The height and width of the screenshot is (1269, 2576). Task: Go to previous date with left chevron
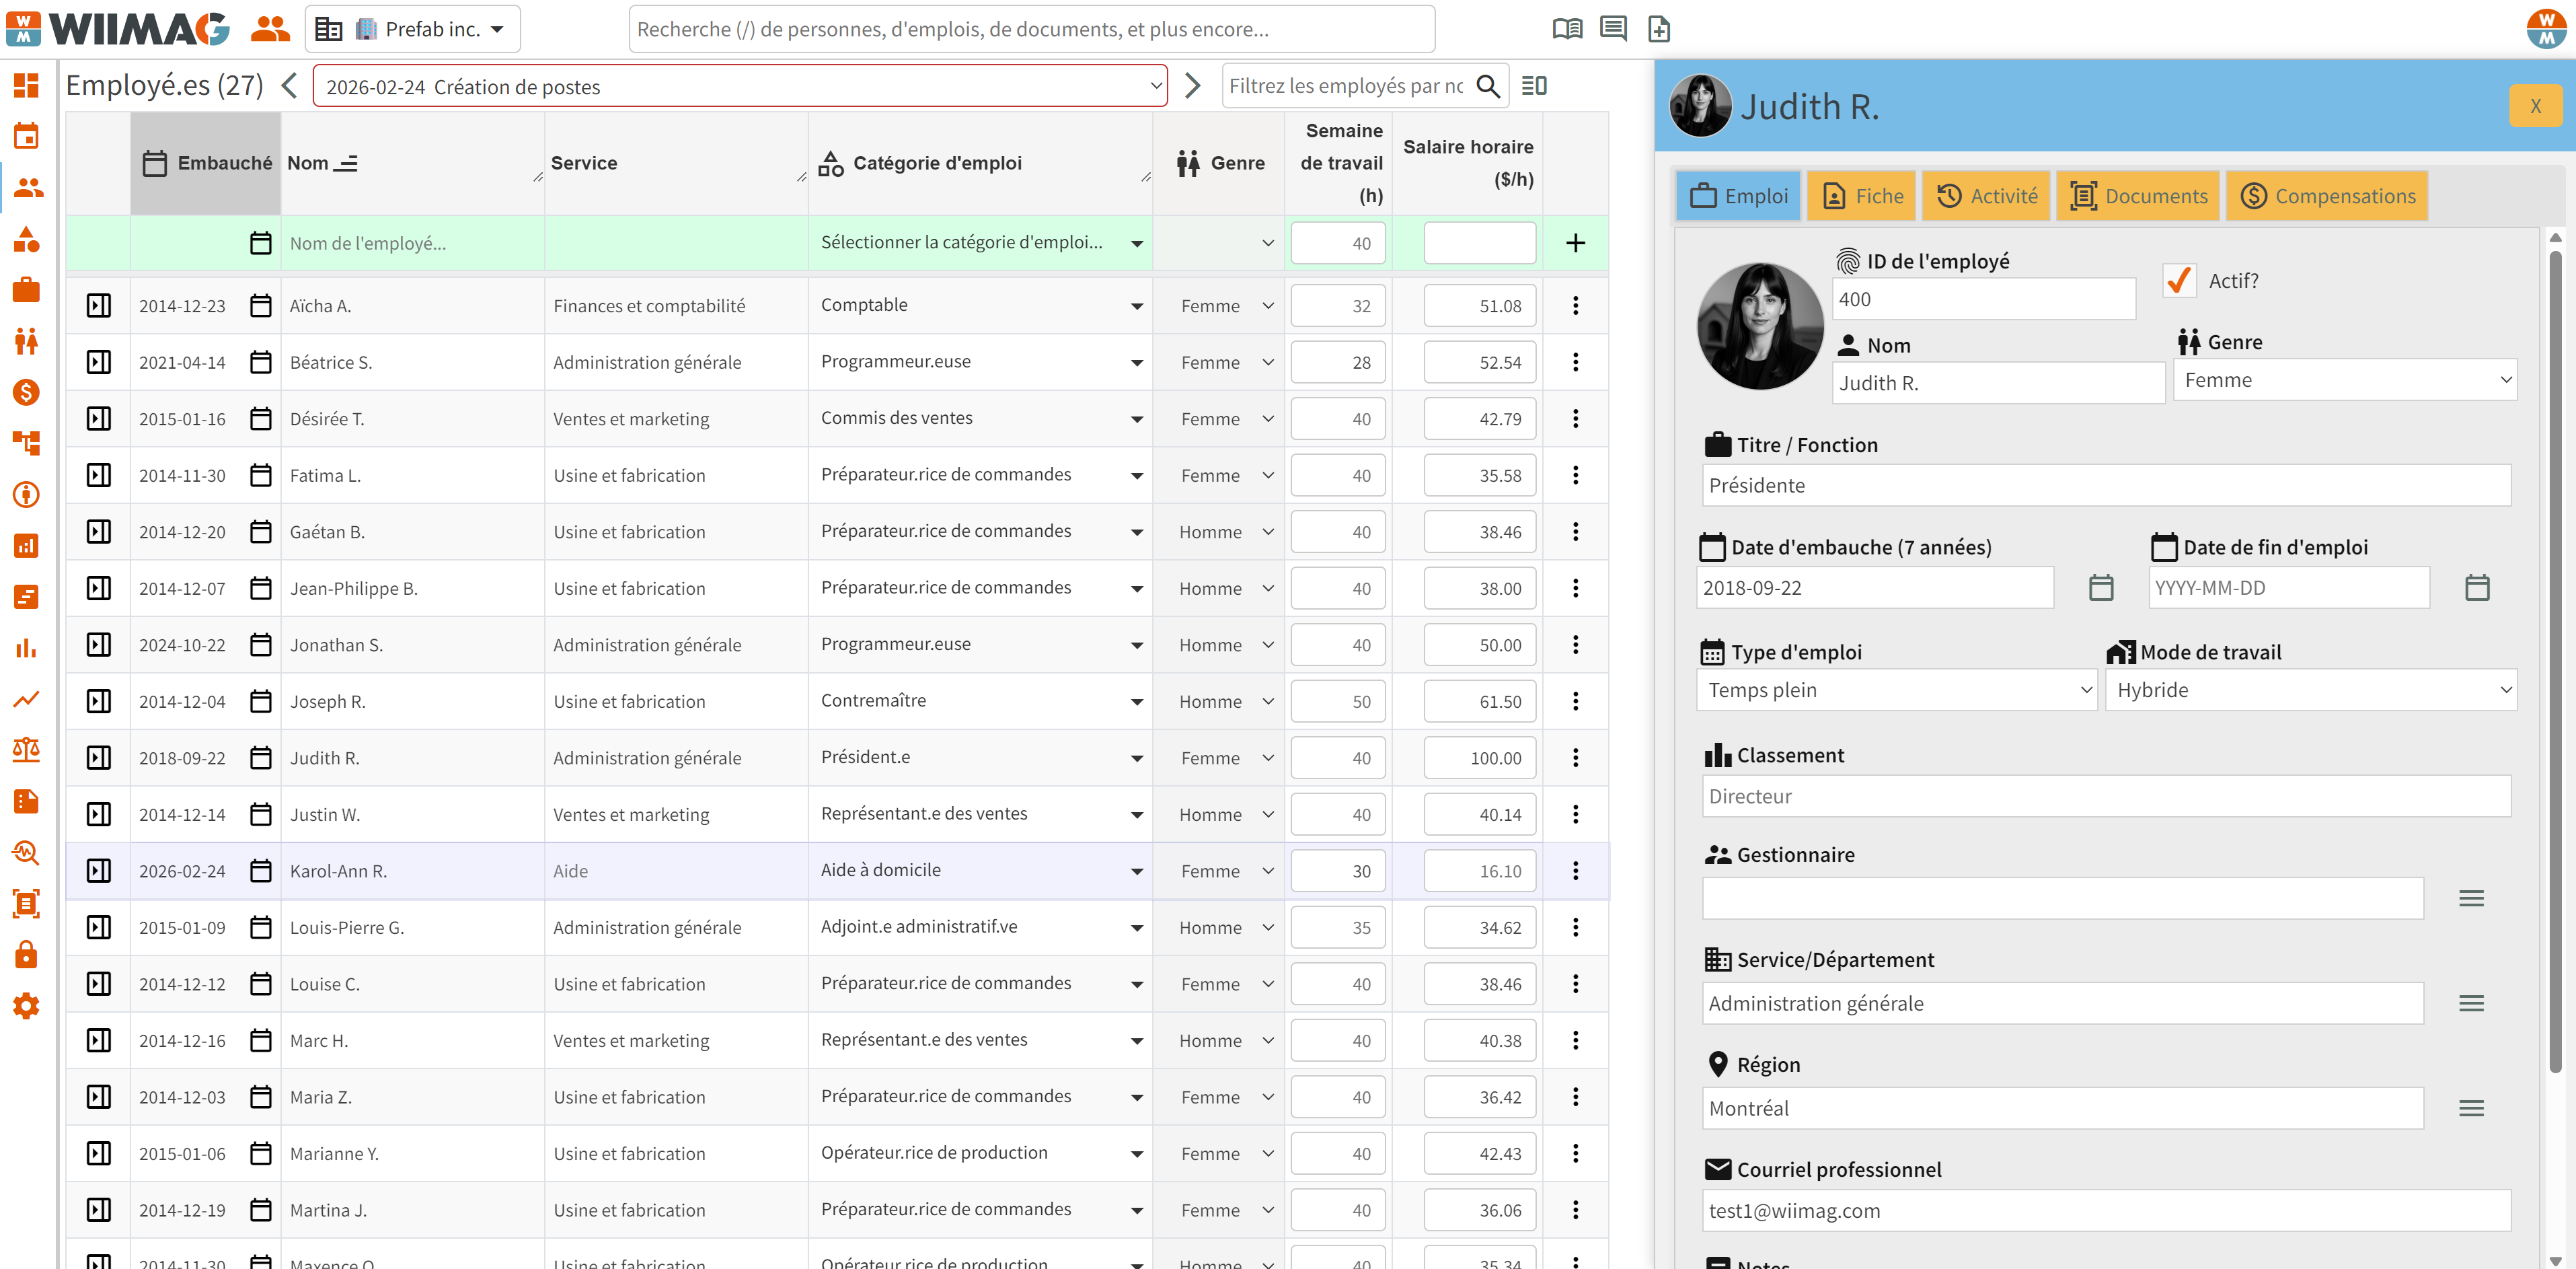[289, 86]
